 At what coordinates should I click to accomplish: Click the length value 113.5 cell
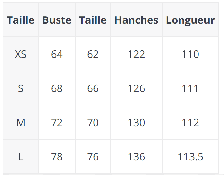(190, 157)
